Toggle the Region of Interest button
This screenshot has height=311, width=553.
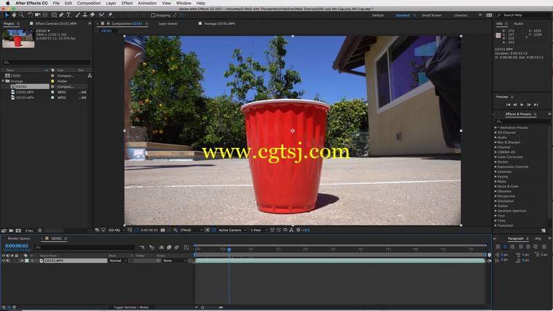pyautogui.click(x=207, y=230)
